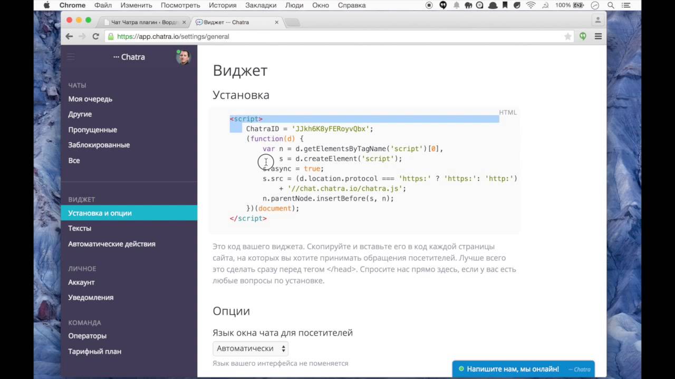Select Установка и опции section
The height and width of the screenshot is (379, 675).
(x=129, y=213)
